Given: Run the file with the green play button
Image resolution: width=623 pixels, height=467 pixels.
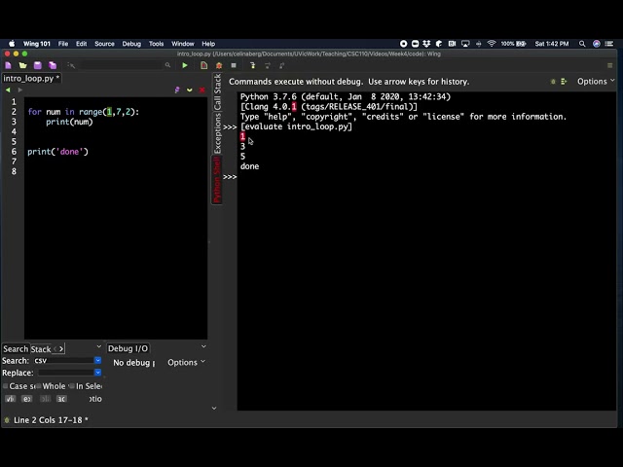Looking at the screenshot, I should click(185, 65).
